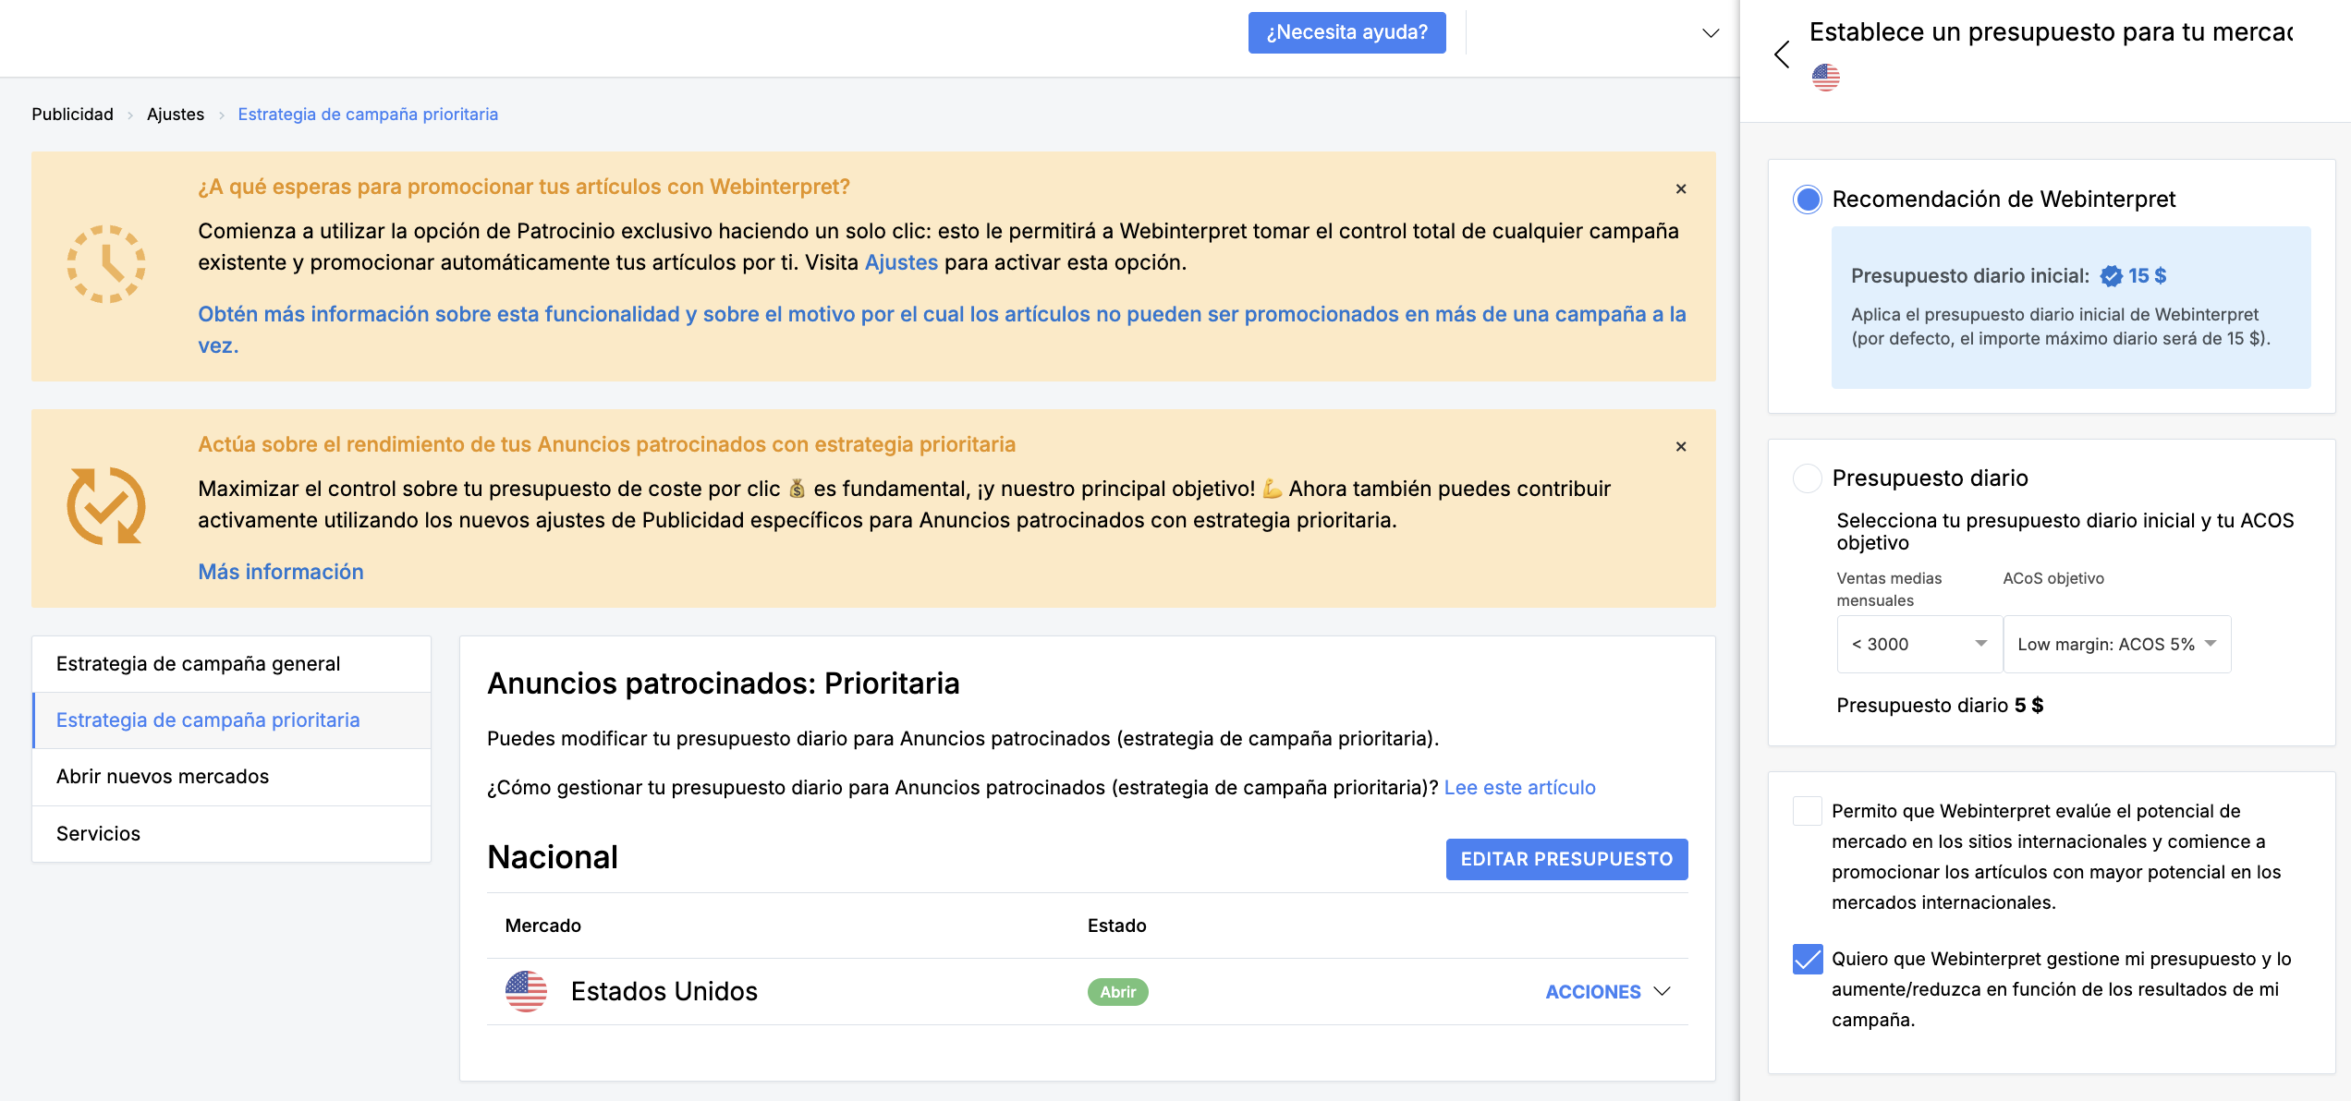Click the verified badge next to 15 $

(x=2111, y=276)
